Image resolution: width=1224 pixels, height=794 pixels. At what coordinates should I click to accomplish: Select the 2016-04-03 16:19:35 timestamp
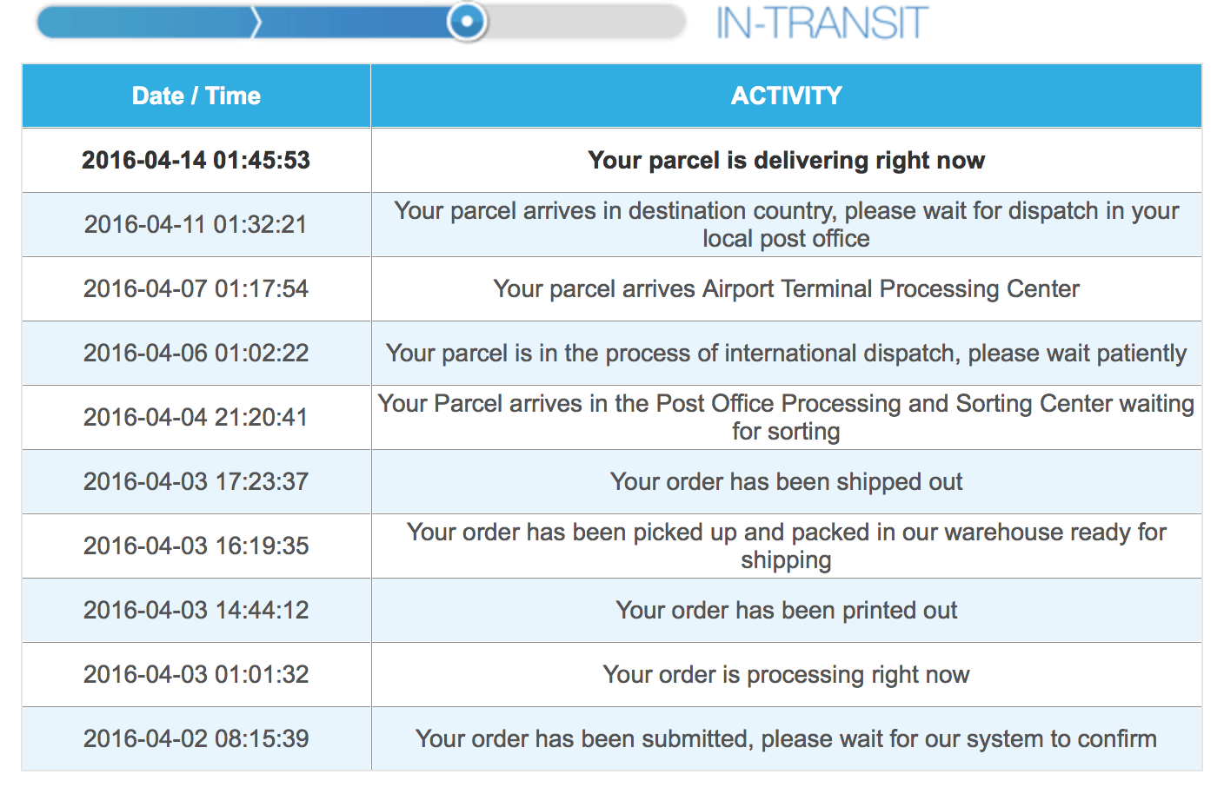[x=196, y=546]
